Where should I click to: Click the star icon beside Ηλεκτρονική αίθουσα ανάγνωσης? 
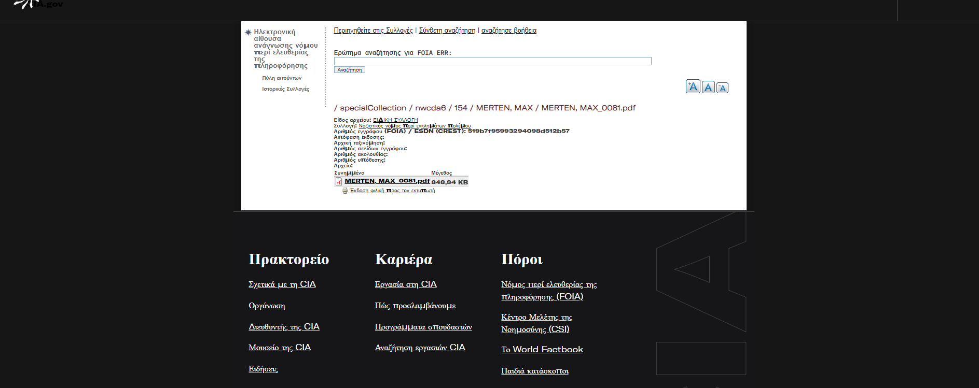[x=248, y=32]
